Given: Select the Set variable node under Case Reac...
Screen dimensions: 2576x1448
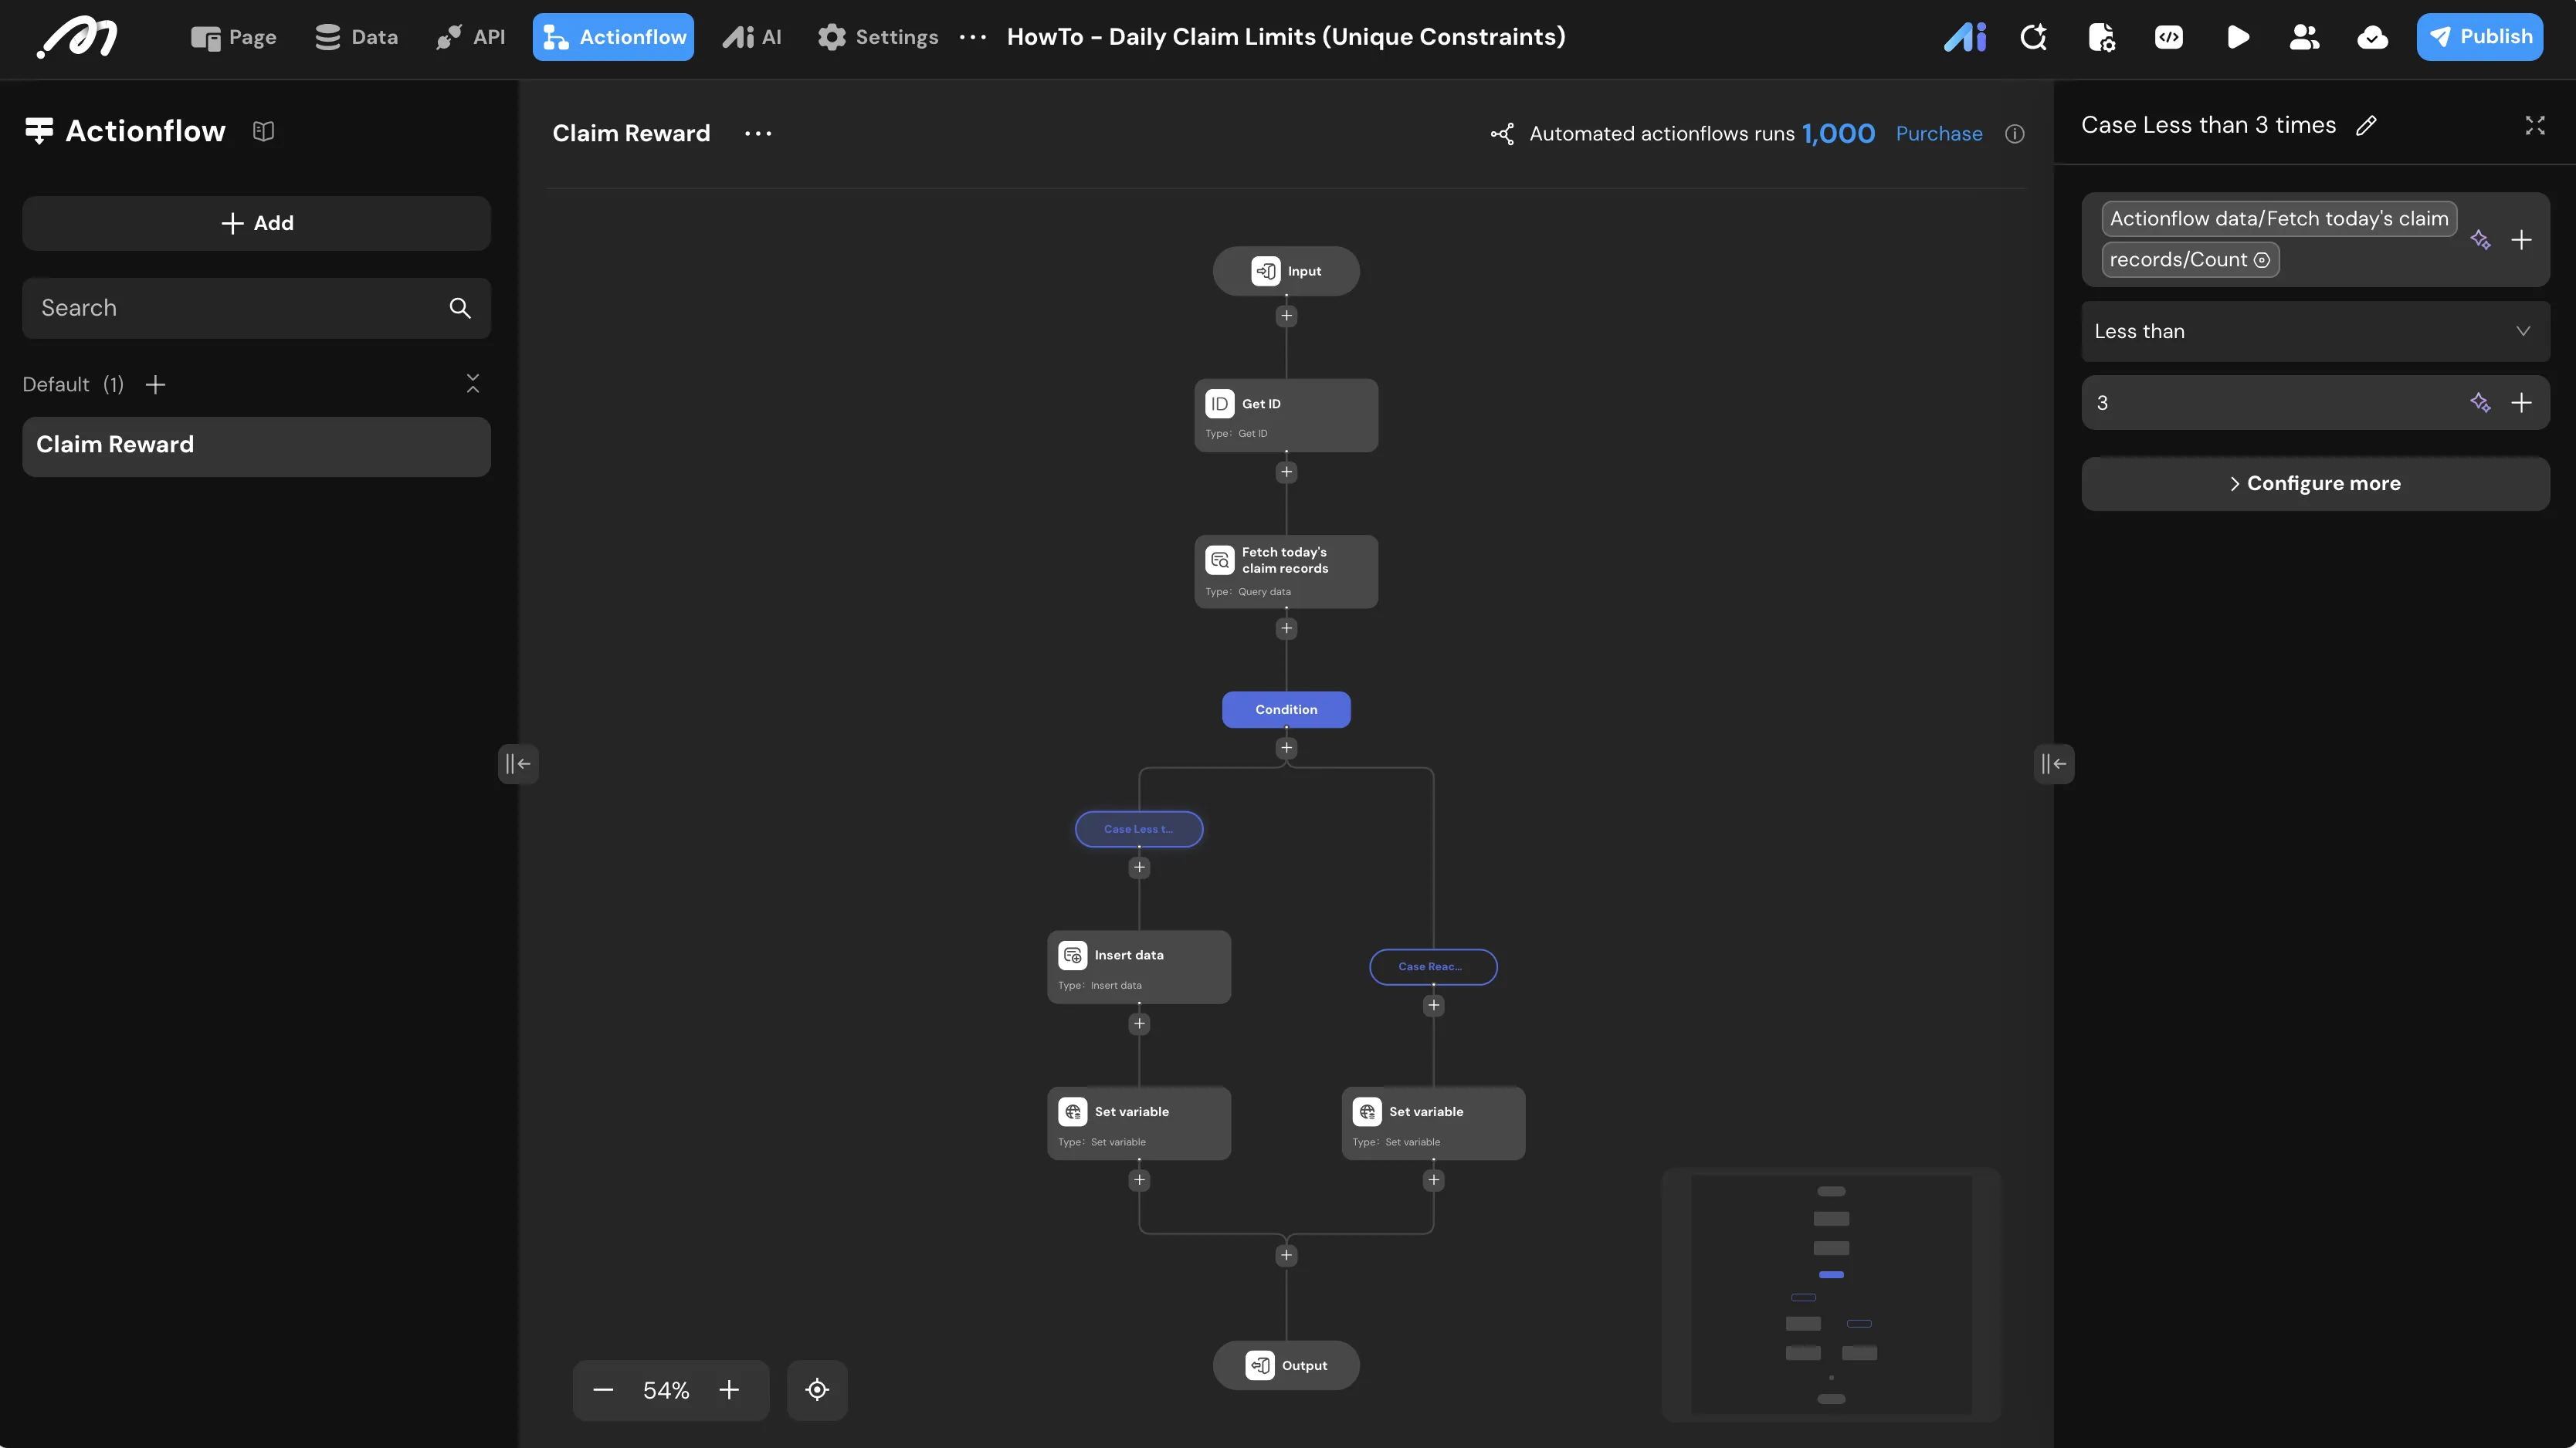Looking at the screenshot, I should (1433, 1123).
